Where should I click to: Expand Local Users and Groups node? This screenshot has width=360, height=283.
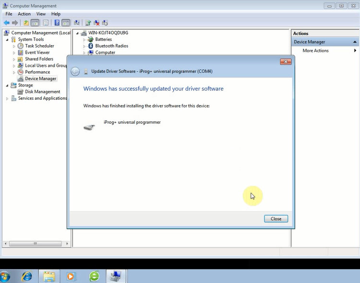click(x=14, y=66)
